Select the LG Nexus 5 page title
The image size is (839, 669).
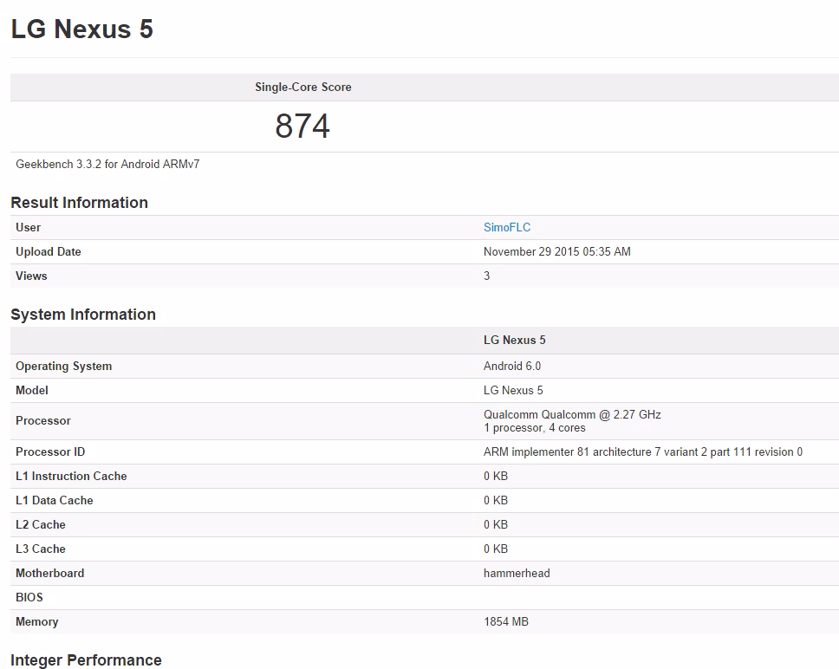[x=82, y=29]
